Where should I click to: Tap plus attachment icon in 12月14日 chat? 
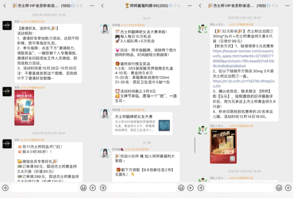[x=288, y=188]
